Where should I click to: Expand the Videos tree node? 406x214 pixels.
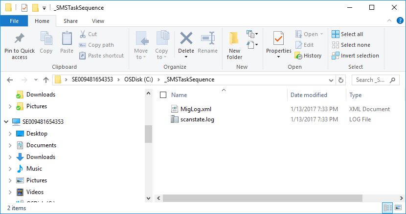[x=10, y=192]
